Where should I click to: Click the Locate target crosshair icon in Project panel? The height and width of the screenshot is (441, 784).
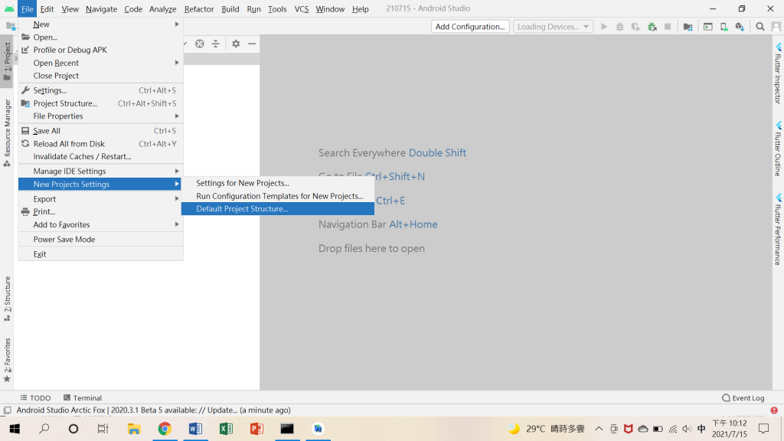tap(200, 44)
